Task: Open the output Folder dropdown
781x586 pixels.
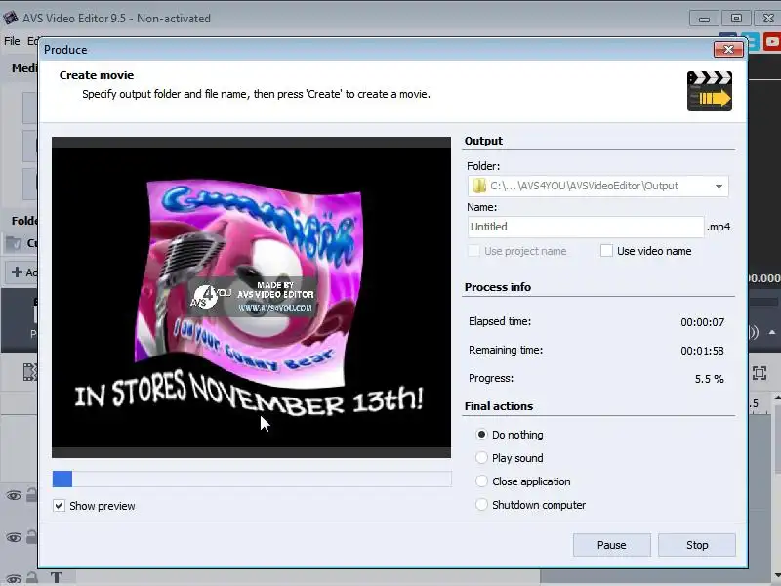Action: (719, 186)
